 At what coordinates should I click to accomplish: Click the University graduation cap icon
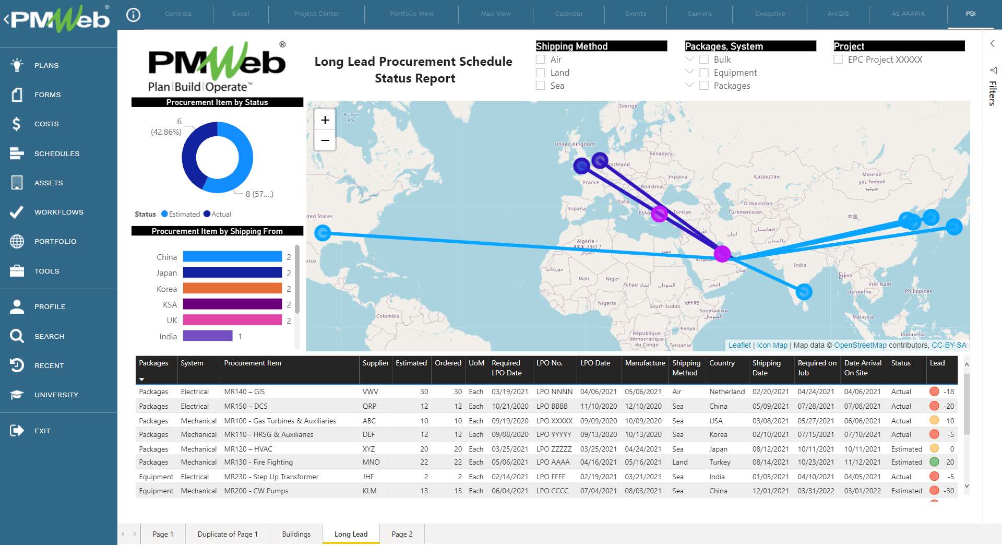17,395
